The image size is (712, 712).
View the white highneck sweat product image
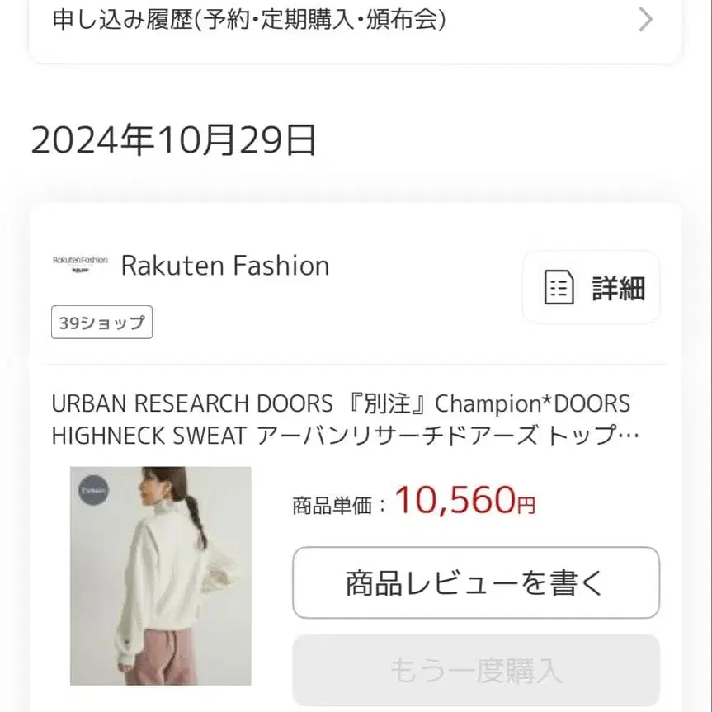(x=161, y=576)
